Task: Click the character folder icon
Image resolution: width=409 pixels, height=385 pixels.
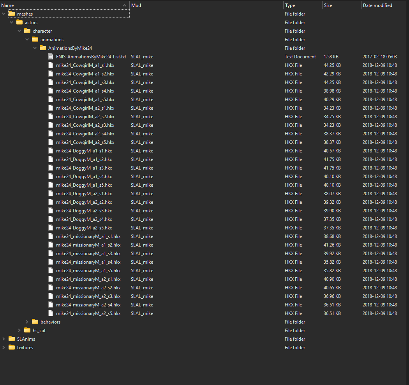Action: tap(27, 31)
